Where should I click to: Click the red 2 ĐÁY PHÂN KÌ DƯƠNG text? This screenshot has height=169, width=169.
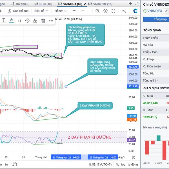click(90, 137)
